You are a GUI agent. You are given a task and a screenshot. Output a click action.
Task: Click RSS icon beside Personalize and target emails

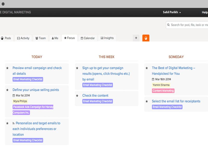click(x=14, y=123)
